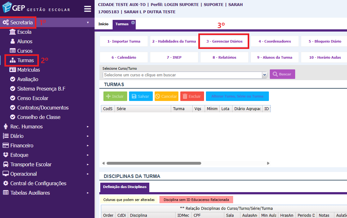This screenshot has width=347, height=218.
Task: Open Alunos via the person icon
Action: (13, 41)
